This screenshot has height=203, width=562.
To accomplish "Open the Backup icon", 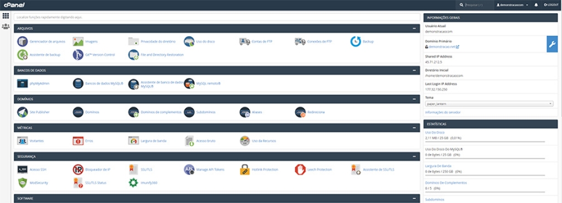I will tap(356, 42).
